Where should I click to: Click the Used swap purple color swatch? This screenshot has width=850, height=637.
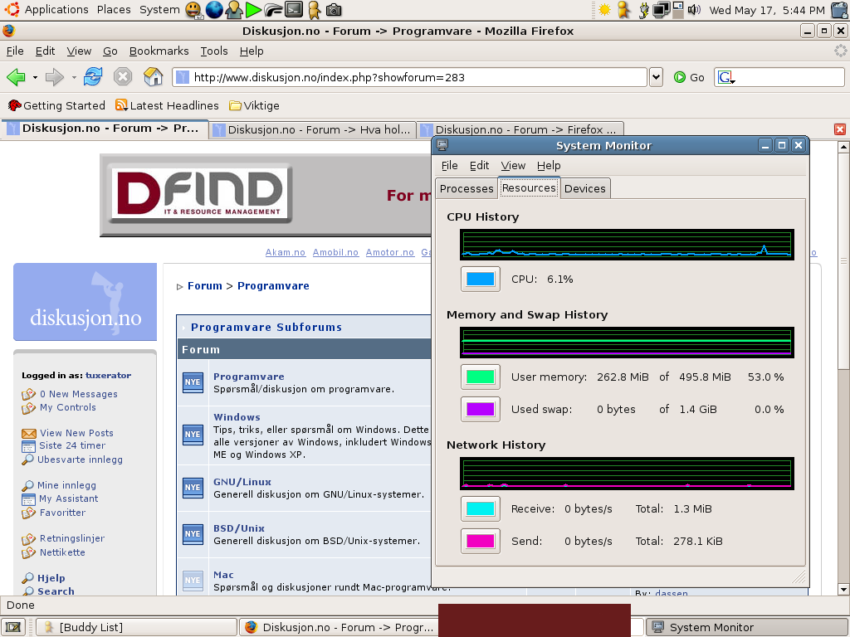click(x=481, y=409)
